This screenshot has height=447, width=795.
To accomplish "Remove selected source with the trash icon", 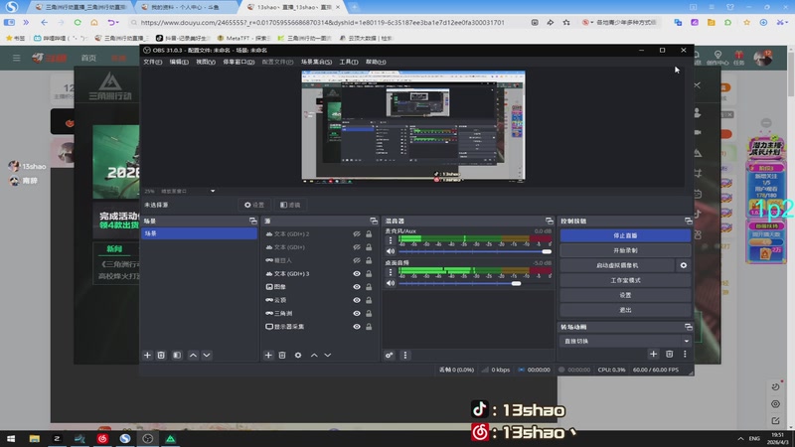I will coord(282,356).
